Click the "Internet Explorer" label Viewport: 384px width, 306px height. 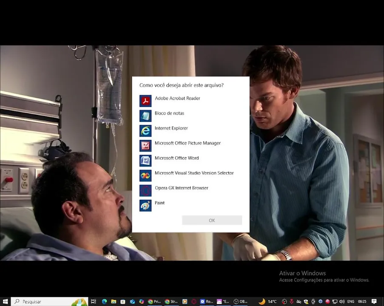click(x=171, y=128)
